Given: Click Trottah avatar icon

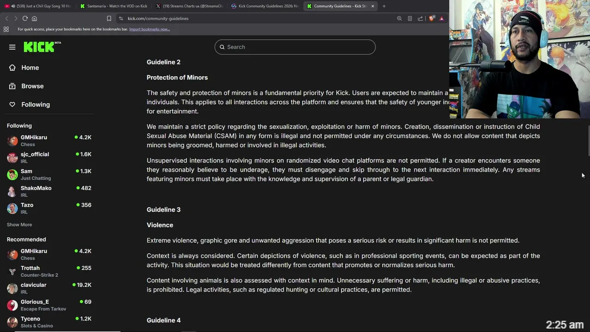Looking at the screenshot, I should tap(12, 271).
